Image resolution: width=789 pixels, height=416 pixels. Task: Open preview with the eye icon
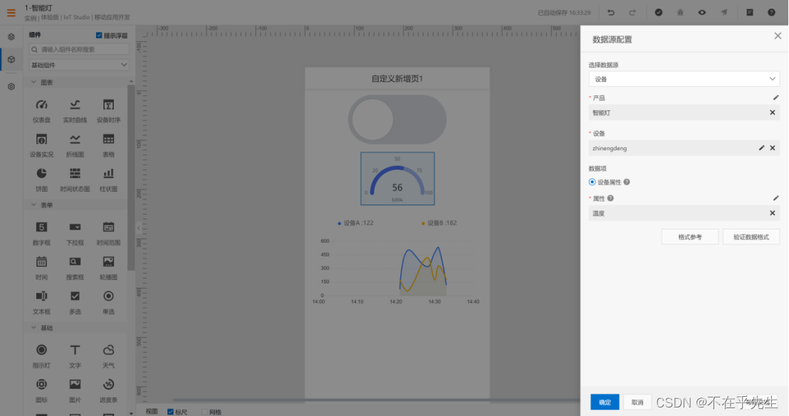point(701,13)
